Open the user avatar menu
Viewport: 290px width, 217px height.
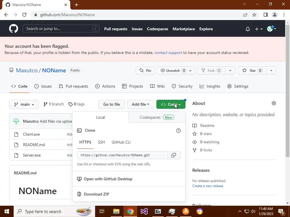271,29
